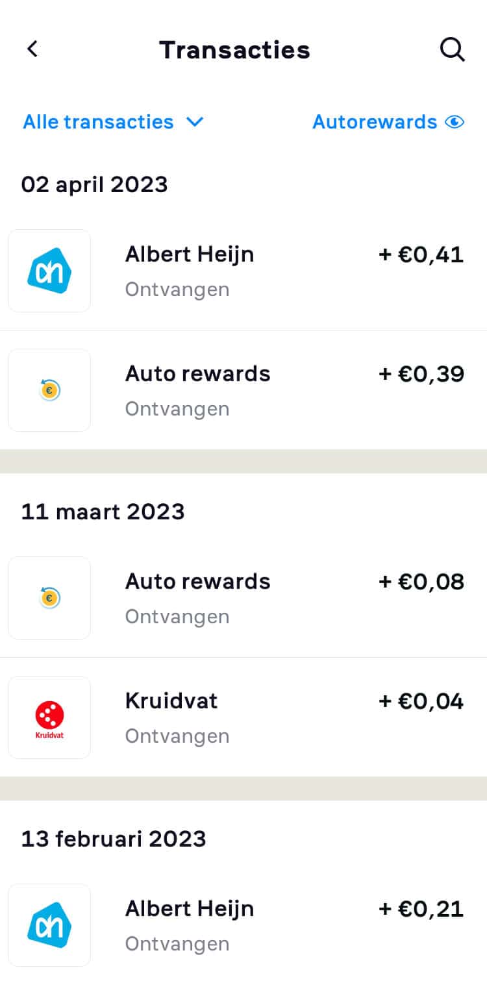Select the Auto rewards +€0,08 transaction

pos(243,598)
